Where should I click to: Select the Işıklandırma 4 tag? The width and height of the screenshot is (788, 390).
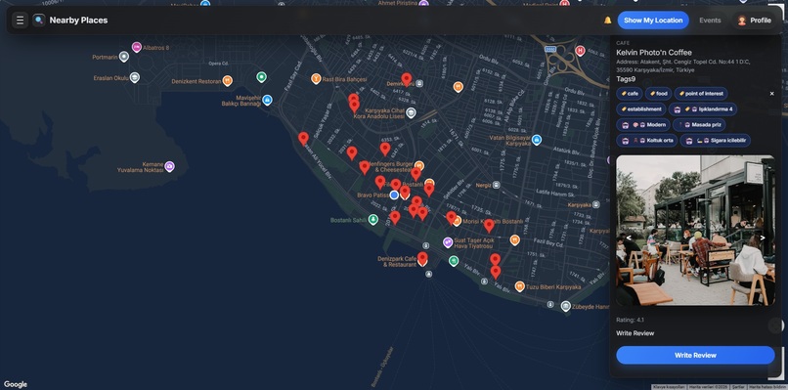[703, 109]
